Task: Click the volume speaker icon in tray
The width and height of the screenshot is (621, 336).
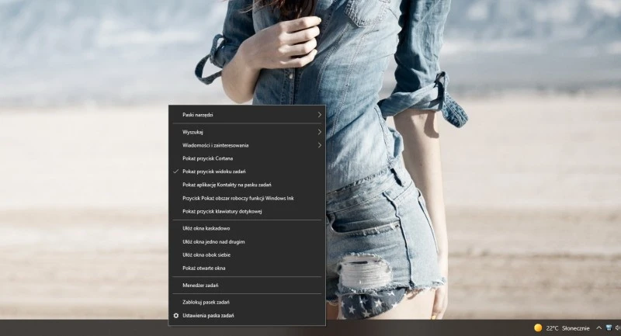Action: point(618,327)
